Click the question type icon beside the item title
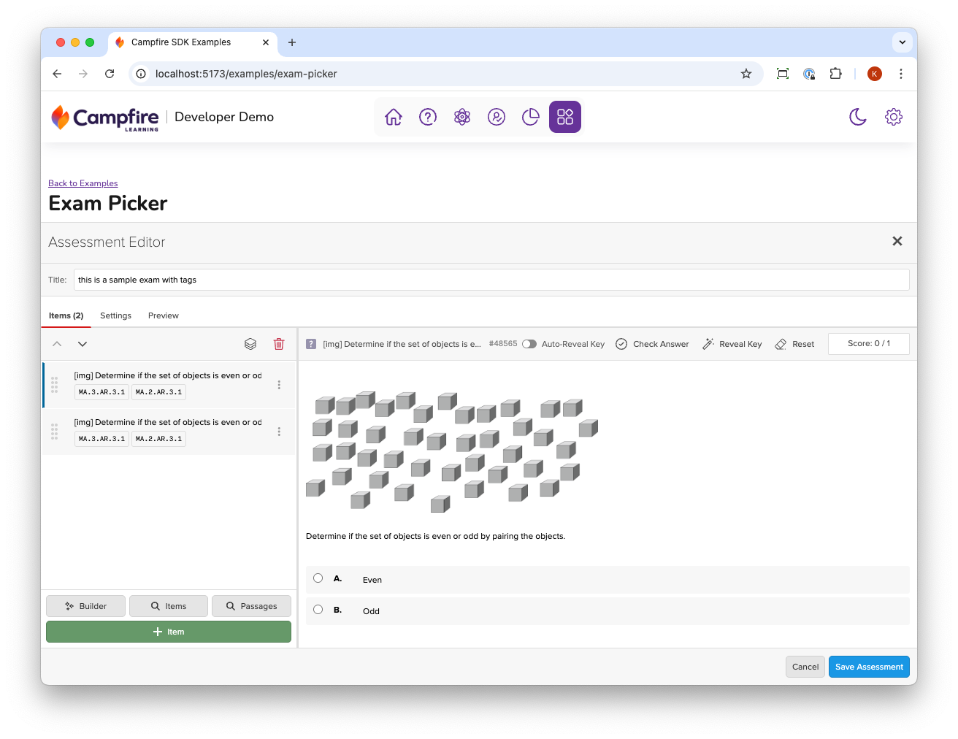 pyautogui.click(x=311, y=344)
